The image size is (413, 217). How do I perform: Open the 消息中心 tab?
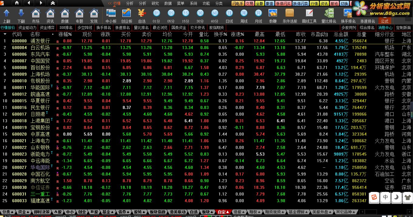385,28
